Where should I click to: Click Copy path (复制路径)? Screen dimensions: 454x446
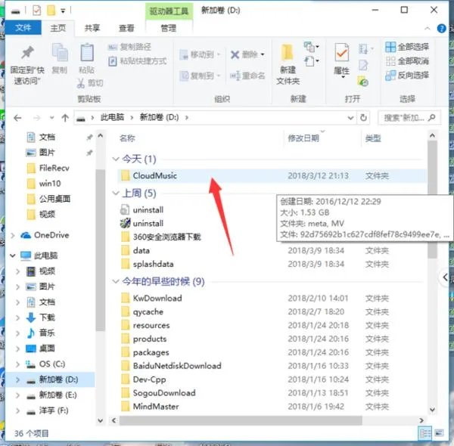coord(129,47)
